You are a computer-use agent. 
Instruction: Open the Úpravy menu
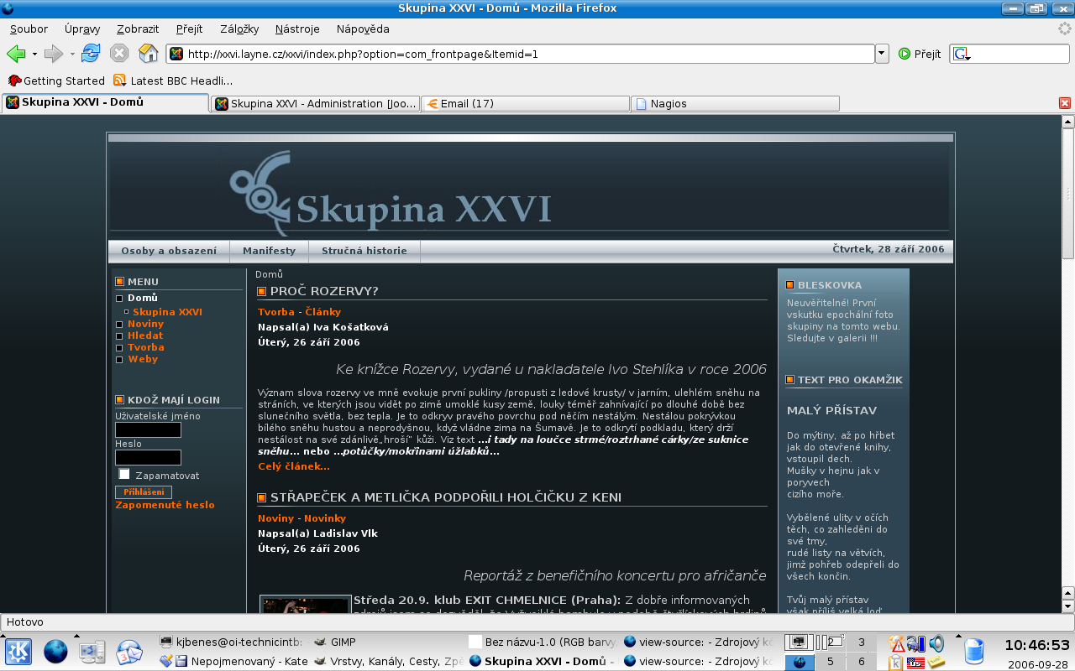(x=82, y=29)
